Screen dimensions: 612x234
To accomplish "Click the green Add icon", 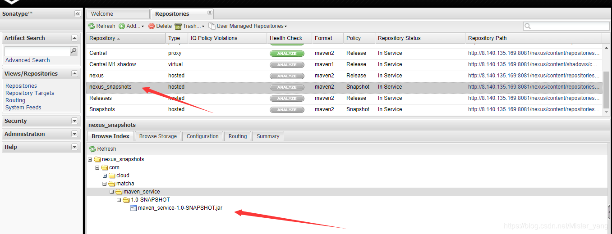I will 122,26.
